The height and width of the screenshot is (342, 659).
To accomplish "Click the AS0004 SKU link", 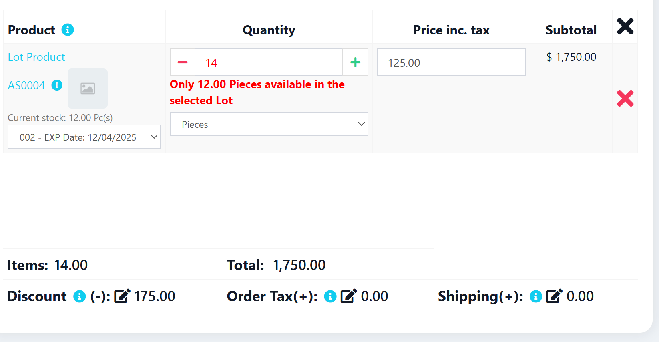I will tap(26, 86).
